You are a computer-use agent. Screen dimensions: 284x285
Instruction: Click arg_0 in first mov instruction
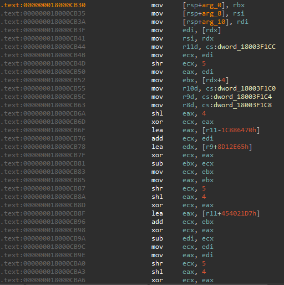click(212, 5)
